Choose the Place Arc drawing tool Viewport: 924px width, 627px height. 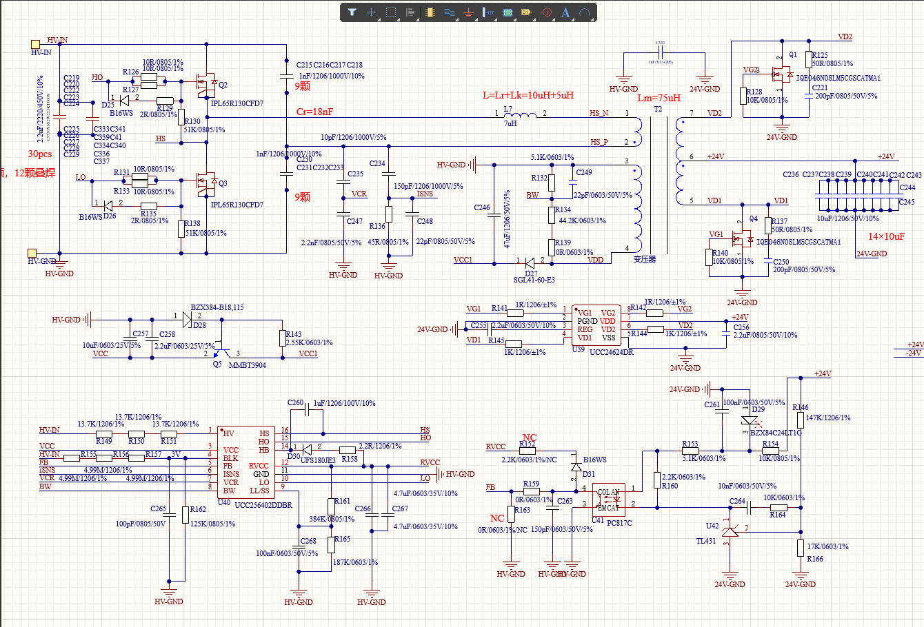pyautogui.click(x=585, y=12)
